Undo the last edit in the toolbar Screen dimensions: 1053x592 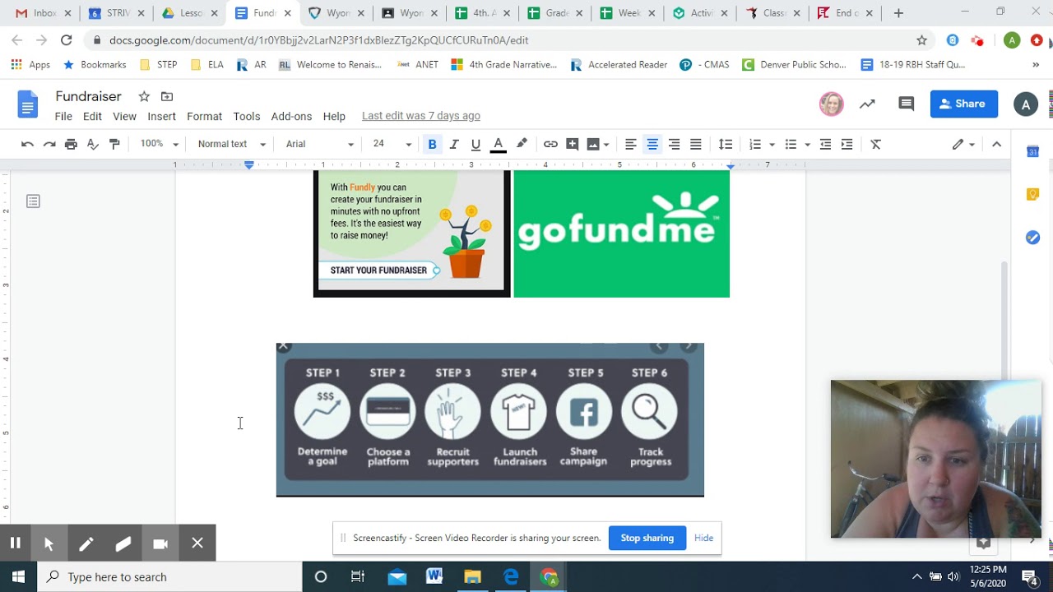click(x=27, y=144)
